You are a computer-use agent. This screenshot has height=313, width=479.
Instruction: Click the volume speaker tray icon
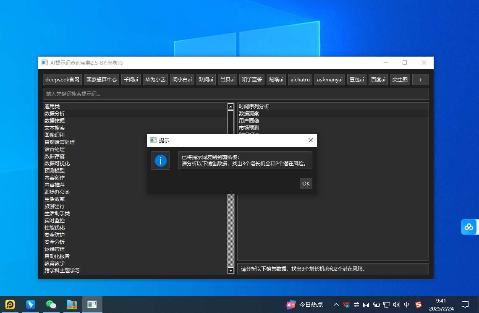click(x=396, y=305)
